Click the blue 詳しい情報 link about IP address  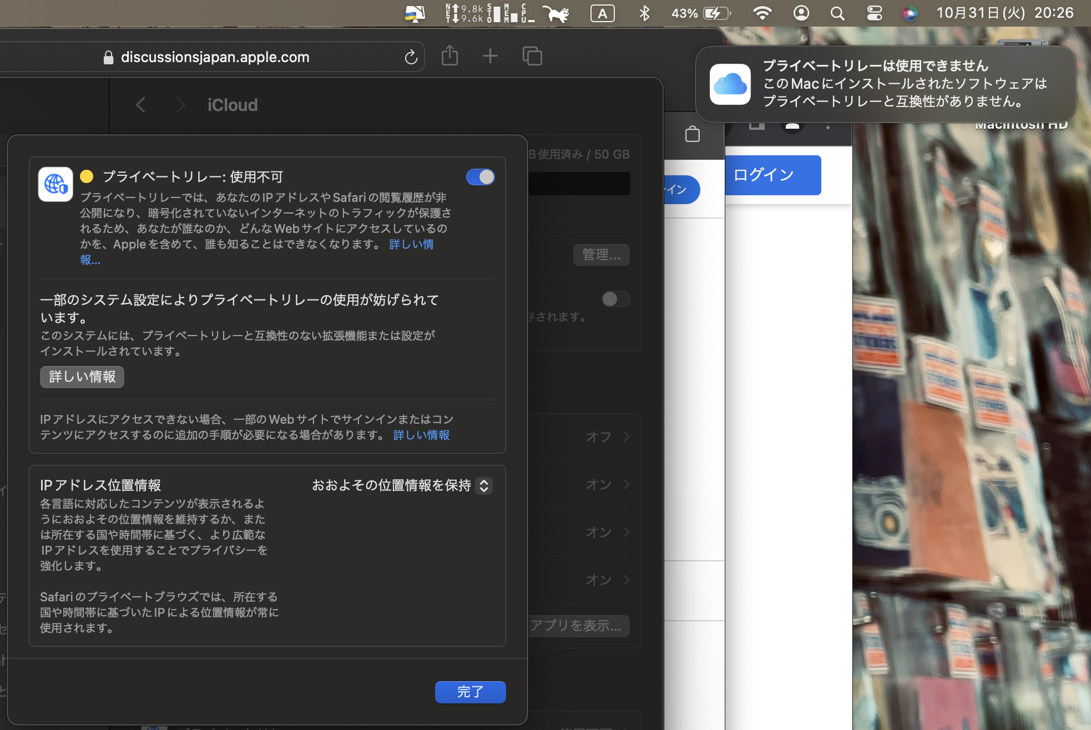pos(421,435)
